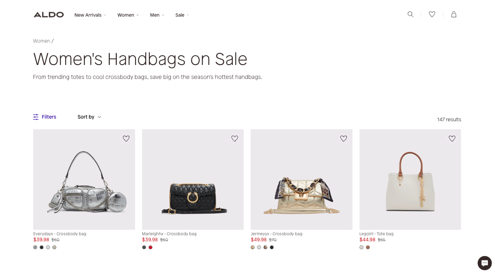Image resolution: width=495 pixels, height=273 pixels.
Task: Open the shopping bag icon
Action: pos(454,14)
